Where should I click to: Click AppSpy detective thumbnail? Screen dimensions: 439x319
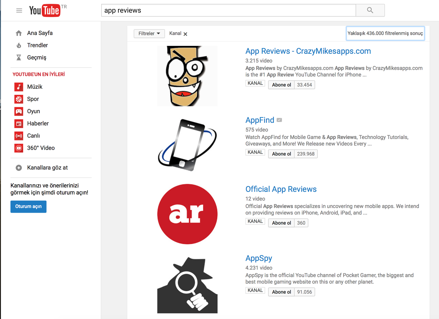[187, 285]
